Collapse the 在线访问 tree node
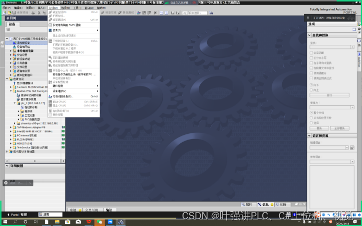The image size is (362, 226). [x=7, y=79]
